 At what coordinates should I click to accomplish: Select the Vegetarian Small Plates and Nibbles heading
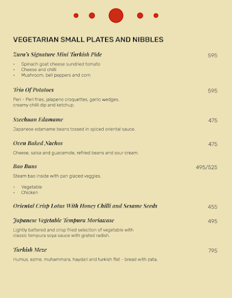click(88, 39)
